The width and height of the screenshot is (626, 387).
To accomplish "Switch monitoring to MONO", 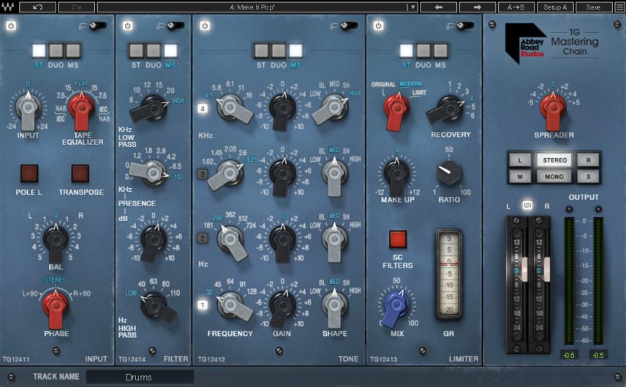I will pos(554,176).
